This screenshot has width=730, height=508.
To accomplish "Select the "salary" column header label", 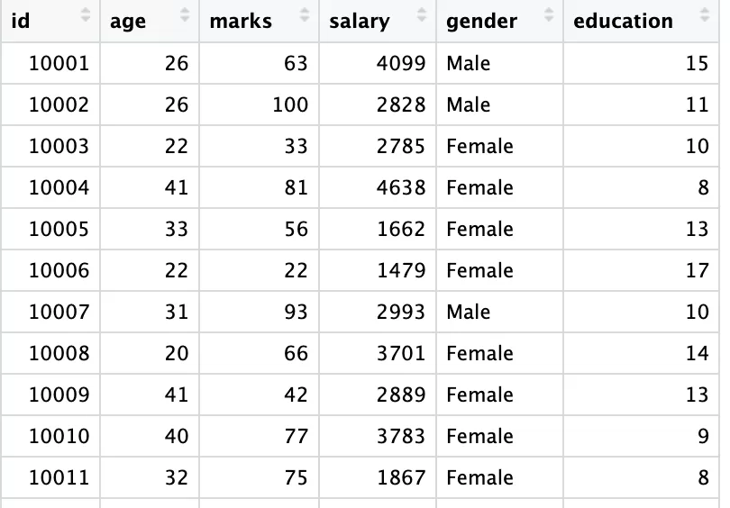I will pyautogui.click(x=360, y=22).
